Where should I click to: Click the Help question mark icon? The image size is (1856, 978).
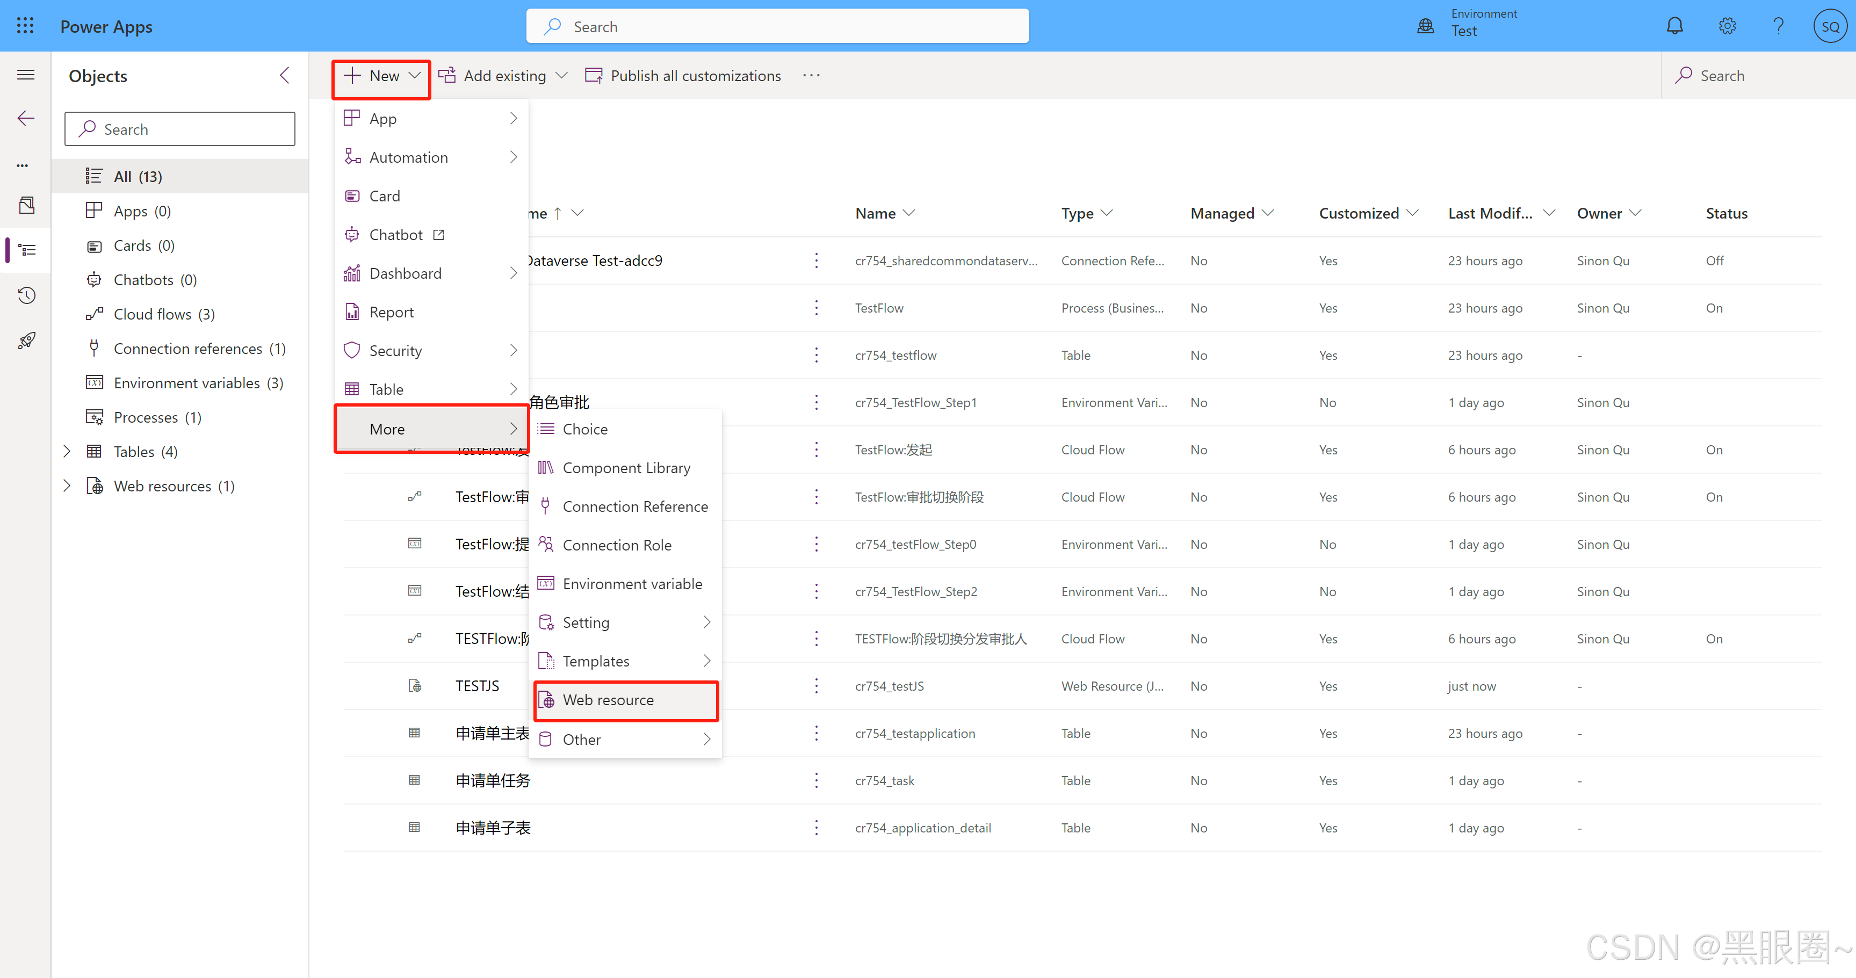tap(1778, 25)
